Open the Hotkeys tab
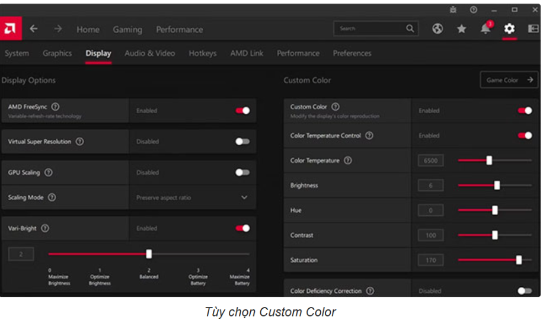Viewport: 543px width, 326px height. [203, 53]
